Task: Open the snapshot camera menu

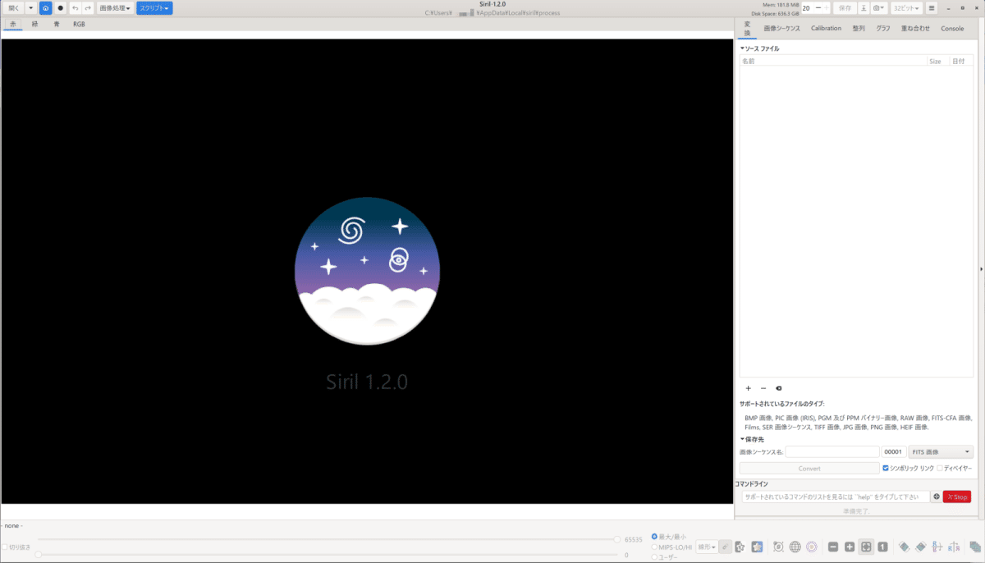Action: point(878,7)
